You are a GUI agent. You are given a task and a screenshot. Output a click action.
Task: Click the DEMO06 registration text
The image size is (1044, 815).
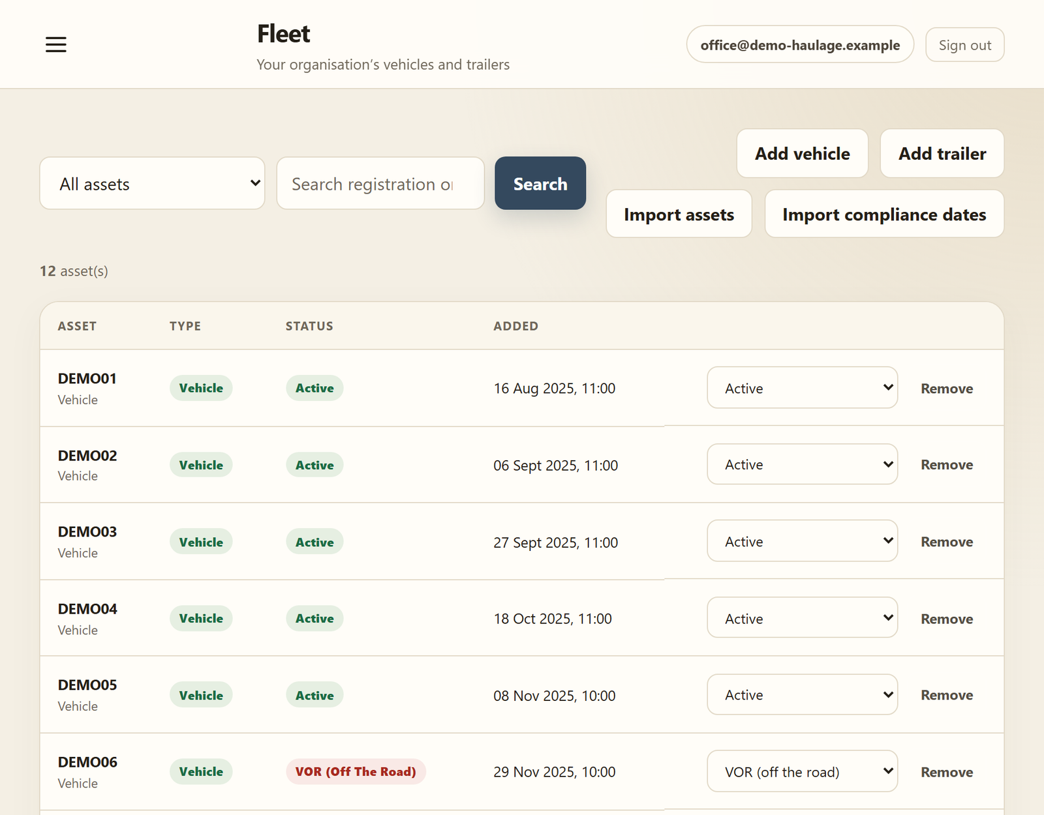pyautogui.click(x=87, y=762)
